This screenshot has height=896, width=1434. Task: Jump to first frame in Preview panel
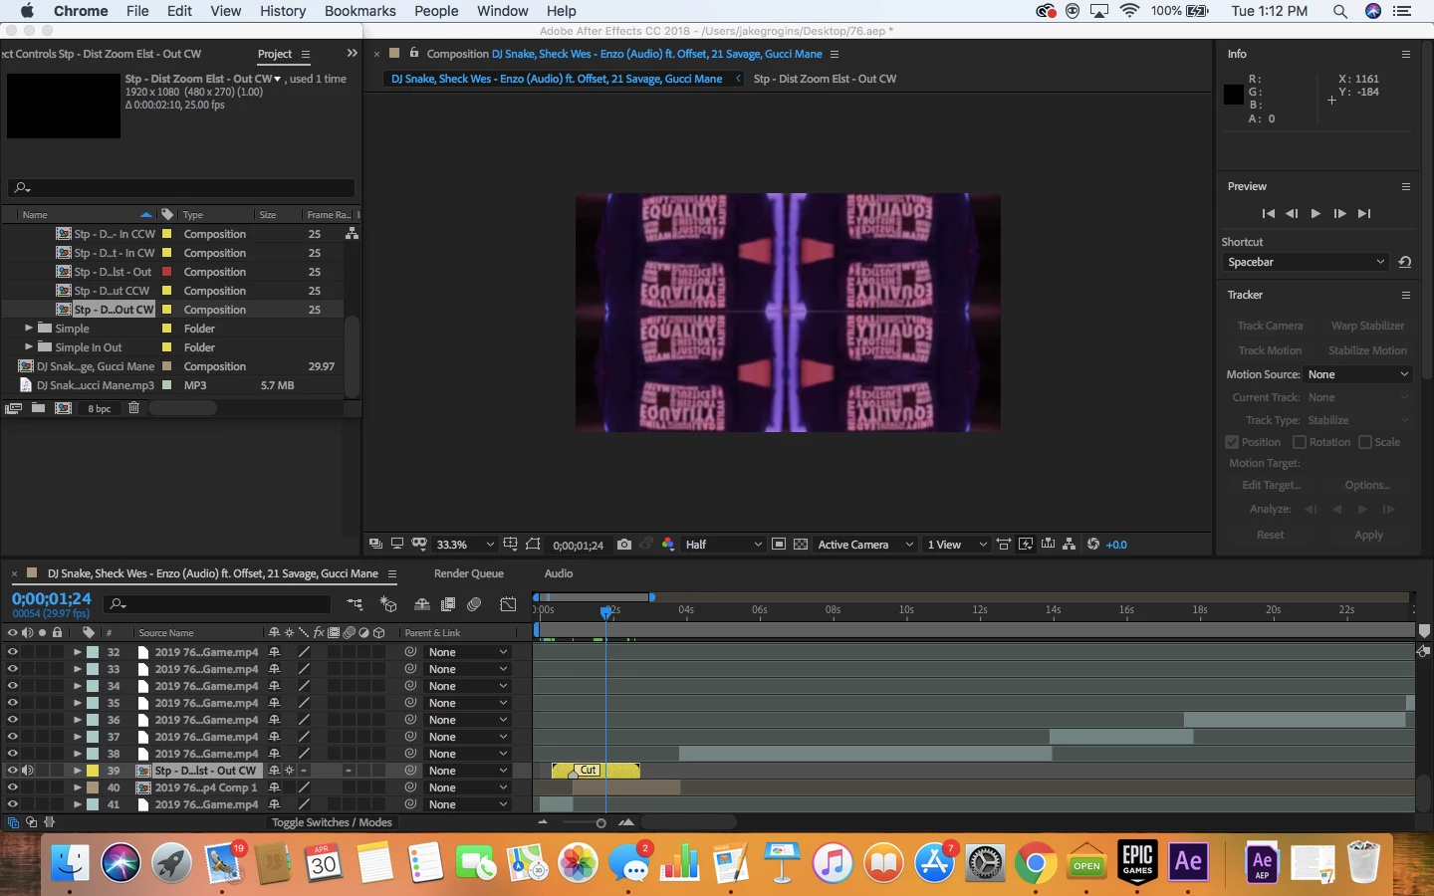tap(1268, 213)
